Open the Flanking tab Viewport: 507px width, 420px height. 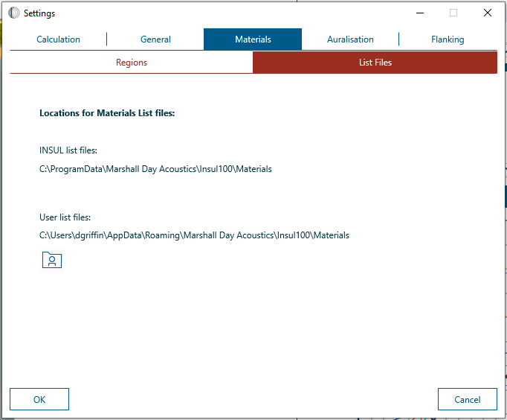coord(448,39)
